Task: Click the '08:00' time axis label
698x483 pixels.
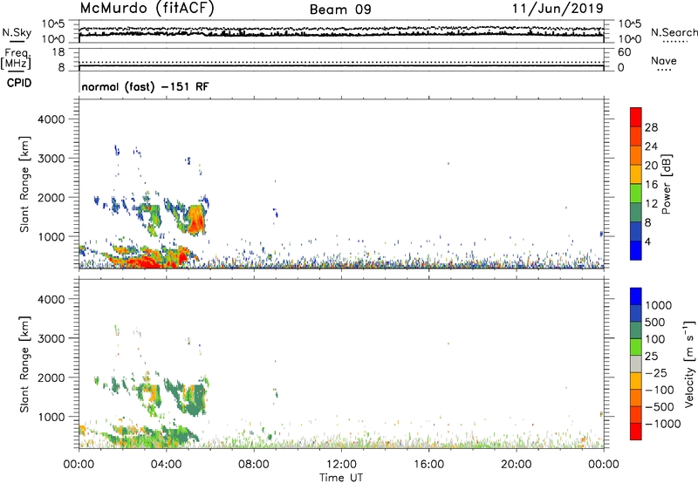Action: (254, 465)
